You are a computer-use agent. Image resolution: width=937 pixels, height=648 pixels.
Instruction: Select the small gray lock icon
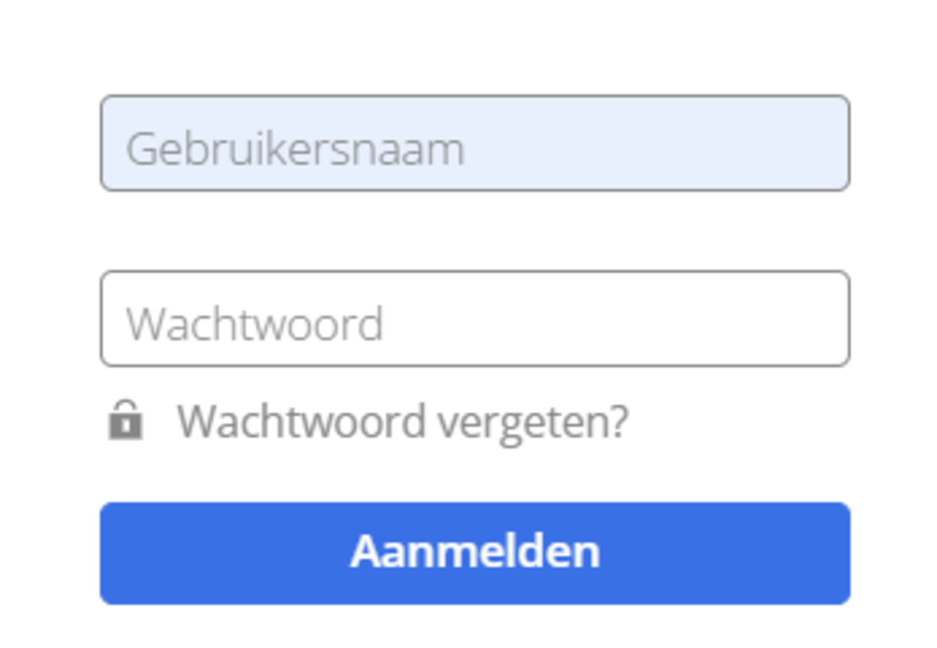125,421
